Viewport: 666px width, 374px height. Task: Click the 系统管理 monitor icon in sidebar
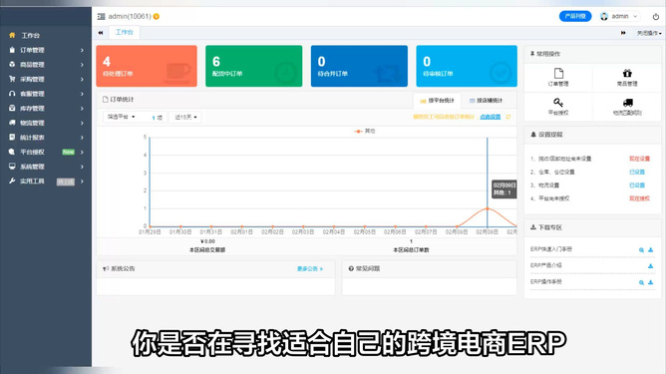tap(12, 167)
